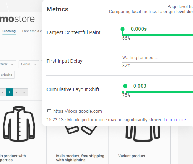This screenshot has width=193, height=164.
Task: Click the demostore logo
Action: [x=17, y=19]
